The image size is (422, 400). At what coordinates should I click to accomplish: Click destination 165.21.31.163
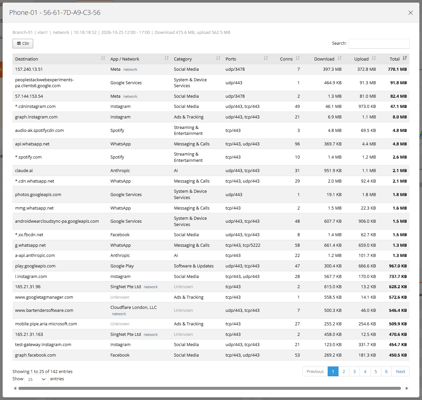(x=29, y=334)
